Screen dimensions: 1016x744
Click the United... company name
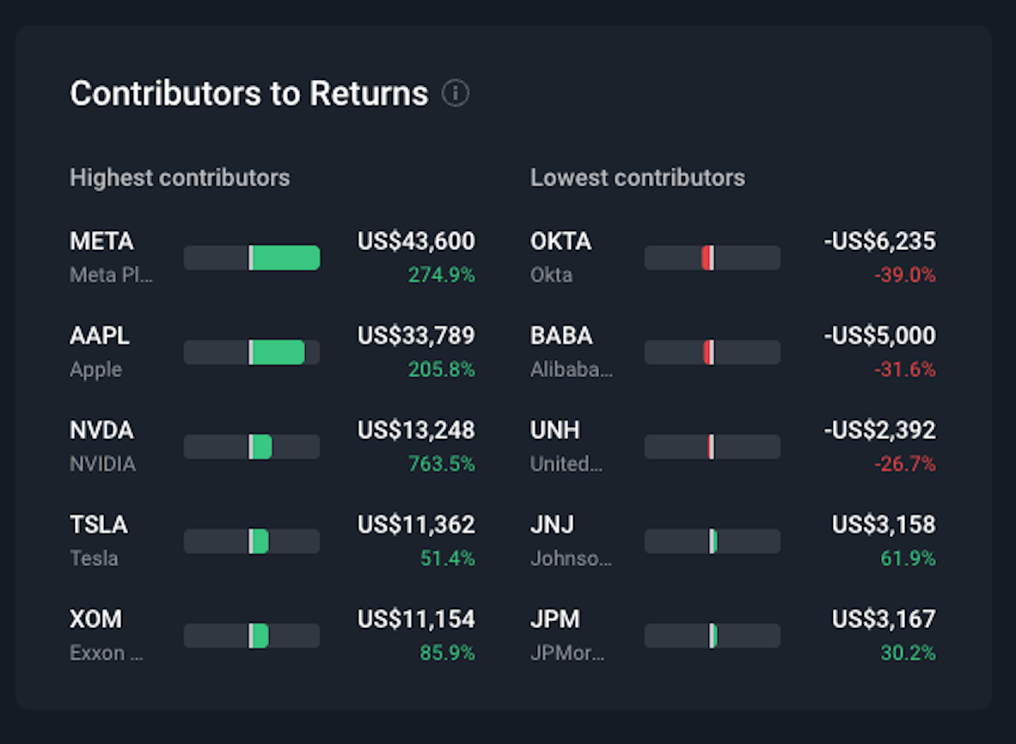pyautogui.click(x=566, y=464)
